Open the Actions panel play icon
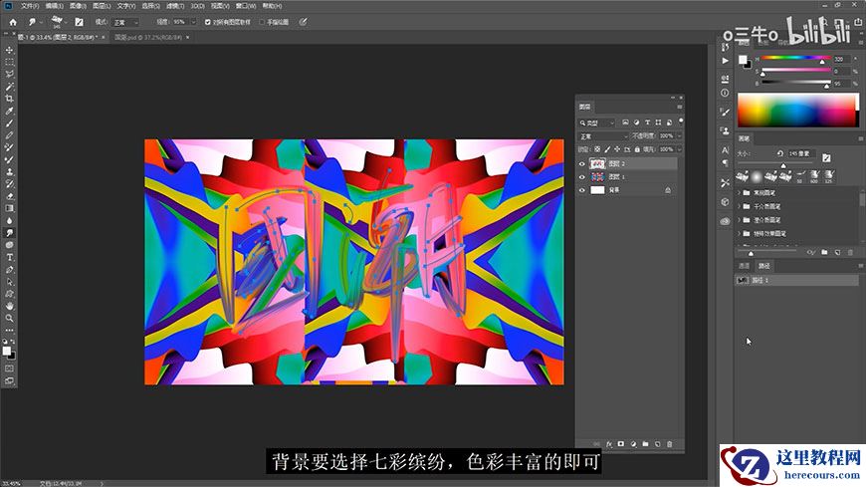 [x=726, y=61]
